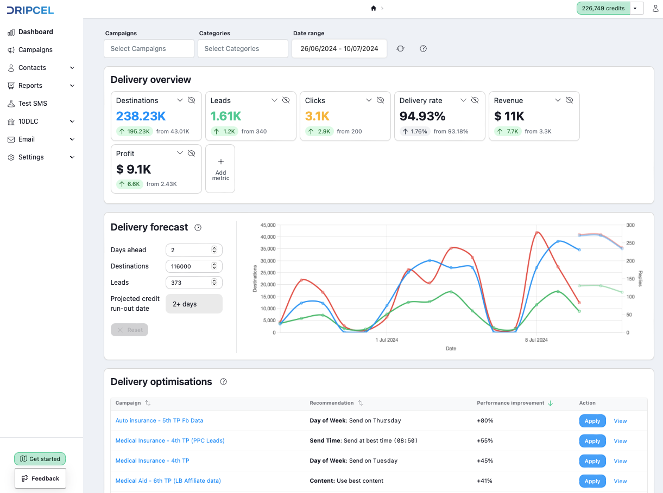Image resolution: width=663 pixels, height=493 pixels.
Task: Hide the Leads metric card
Action: pos(286,100)
